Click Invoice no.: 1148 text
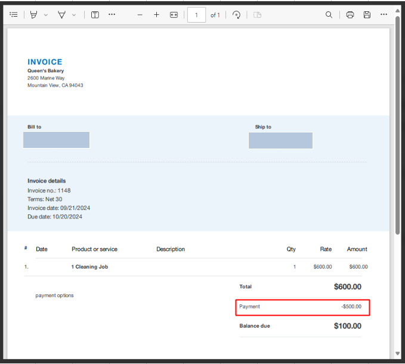 point(49,191)
